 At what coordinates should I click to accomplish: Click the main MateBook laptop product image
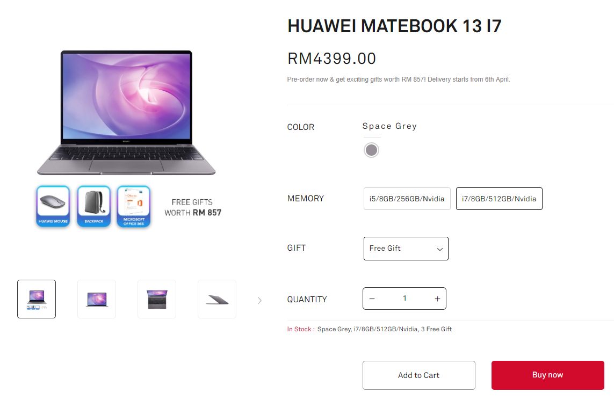tap(126, 113)
